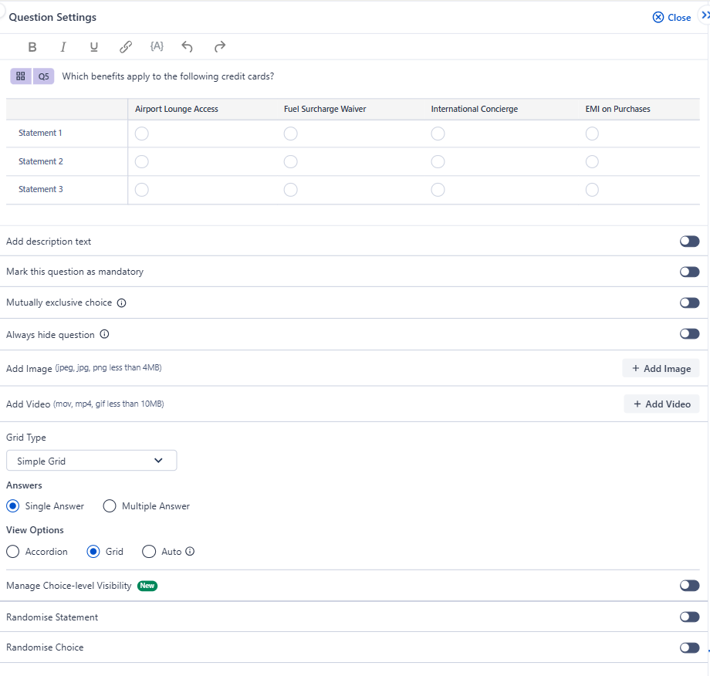This screenshot has height=676, width=710.
Task: Enable Mark this question as mandatory
Action: coord(689,272)
